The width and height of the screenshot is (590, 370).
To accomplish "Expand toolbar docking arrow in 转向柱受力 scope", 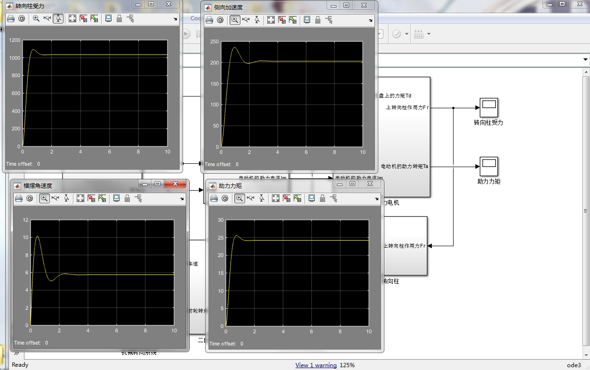I will click(x=176, y=19).
